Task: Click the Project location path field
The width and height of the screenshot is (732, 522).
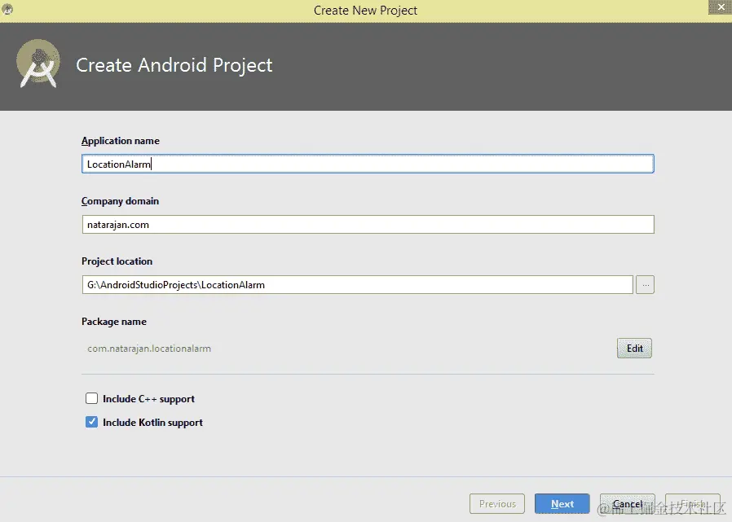Action: coord(357,284)
